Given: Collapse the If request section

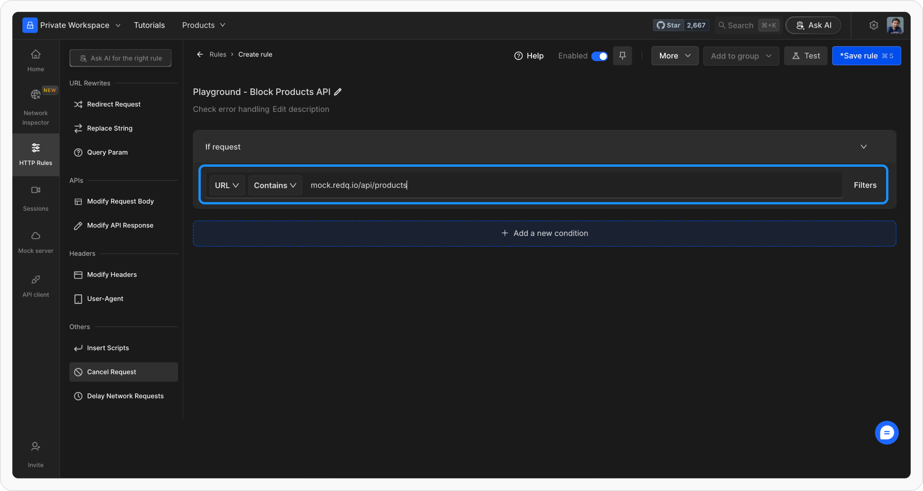Looking at the screenshot, I should tap(863, 147).
